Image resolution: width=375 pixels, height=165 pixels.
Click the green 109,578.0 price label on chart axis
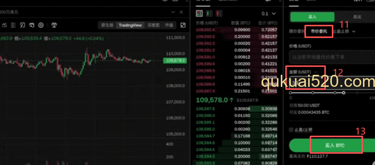tap(175, 61)
